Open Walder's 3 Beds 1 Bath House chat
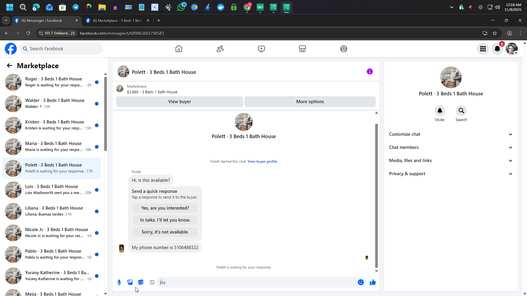 pyautogui.click(x=52, y=104)
